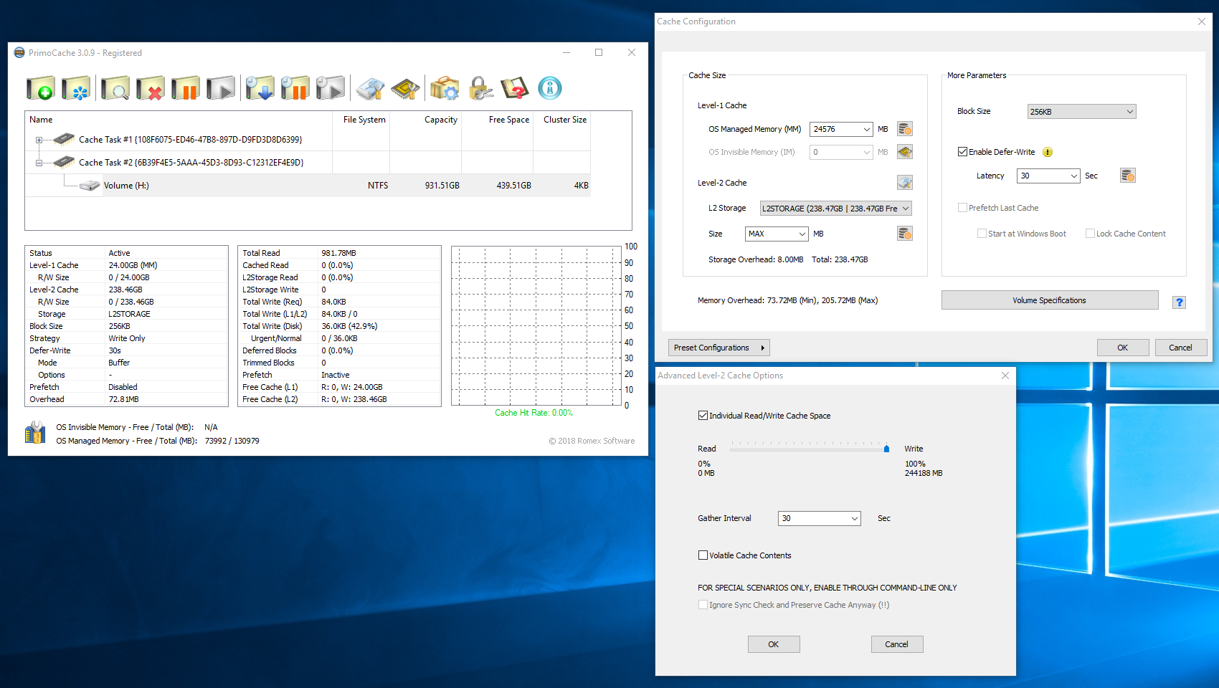Open options via box with gear icon

(x=445, y=89)
